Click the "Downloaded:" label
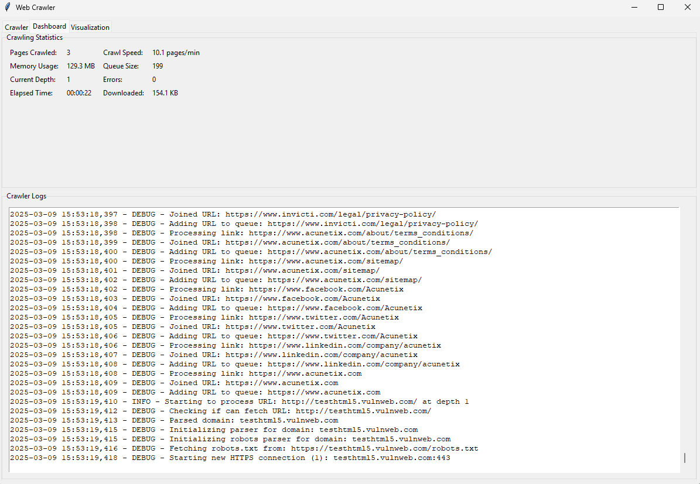The image size is (700, 484). click(x=124, y=93)
